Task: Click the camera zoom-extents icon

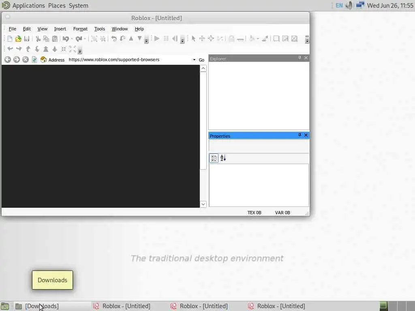Action: (x=73, y=49)
